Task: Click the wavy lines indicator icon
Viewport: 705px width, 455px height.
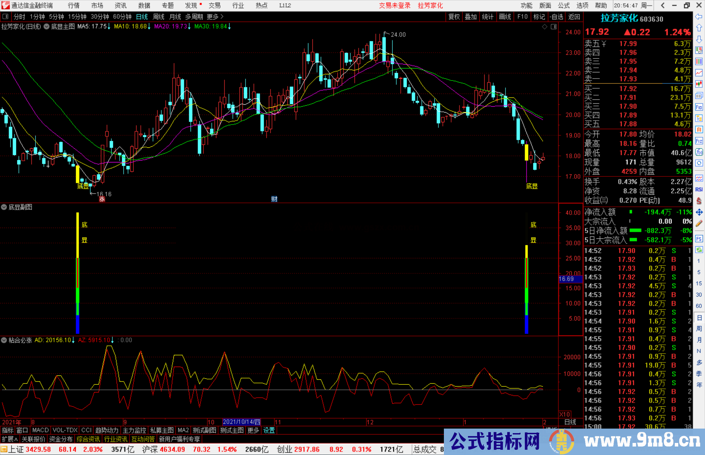Action: pos(699,178)
